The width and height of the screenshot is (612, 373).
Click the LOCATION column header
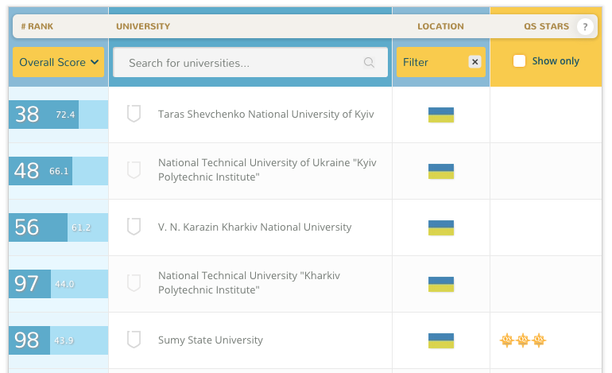pyautogui.click(x=440, y=26)
